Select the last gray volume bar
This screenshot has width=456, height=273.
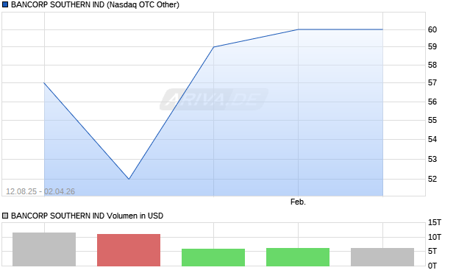pyautogui.click(x=382, y=257)
